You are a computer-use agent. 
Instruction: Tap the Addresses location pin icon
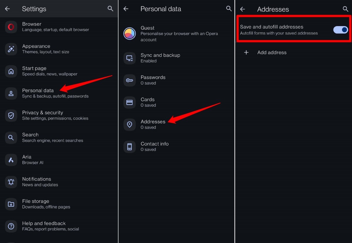(x=129, y=125)
